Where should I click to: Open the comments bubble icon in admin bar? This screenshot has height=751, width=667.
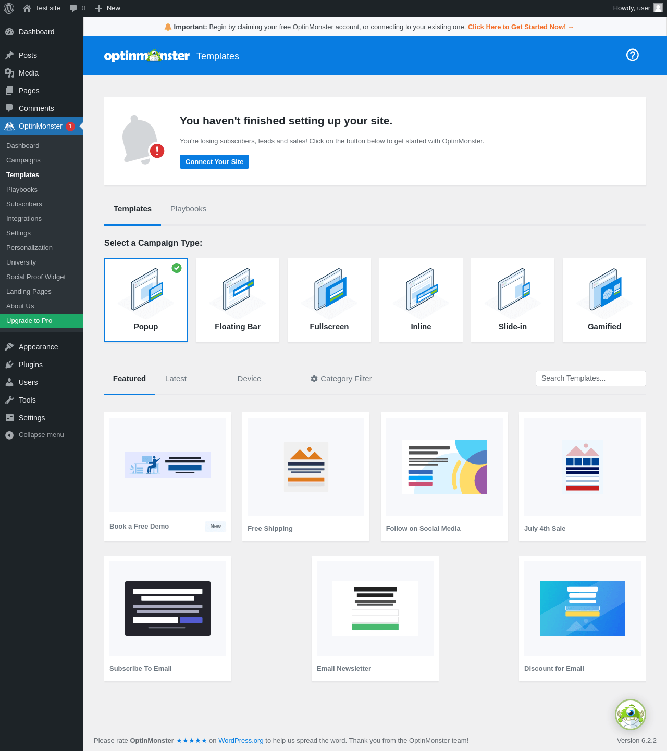tap(73, 8)
